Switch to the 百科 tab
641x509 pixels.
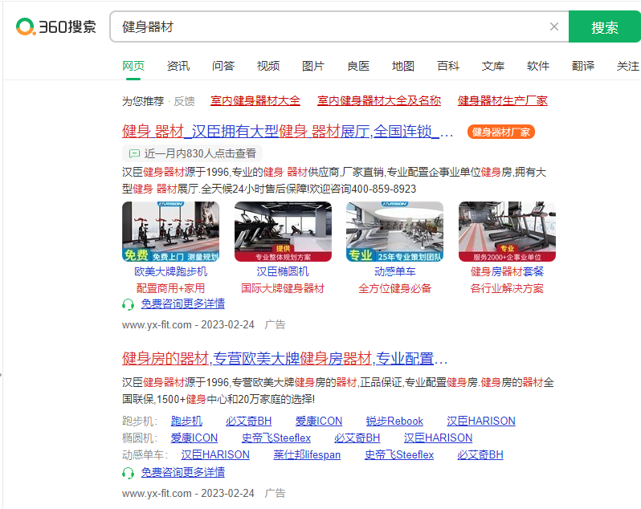[x=448, y=66]
